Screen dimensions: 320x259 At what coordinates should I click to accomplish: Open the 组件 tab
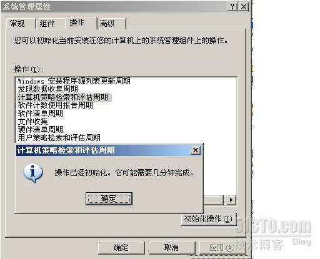(x=50, y=24)
